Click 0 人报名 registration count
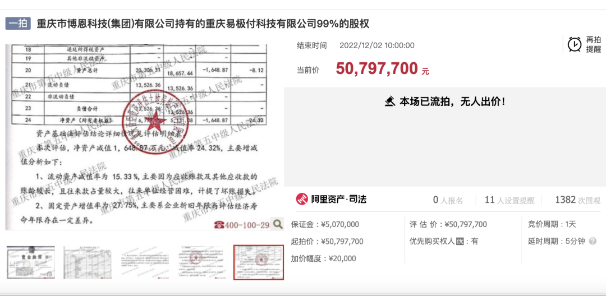This screenshot has height=296, width=606. point(448,200)
